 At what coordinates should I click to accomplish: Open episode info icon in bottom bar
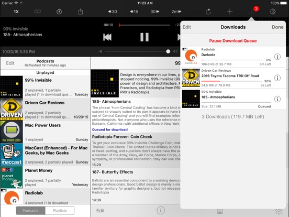point(161,210)
